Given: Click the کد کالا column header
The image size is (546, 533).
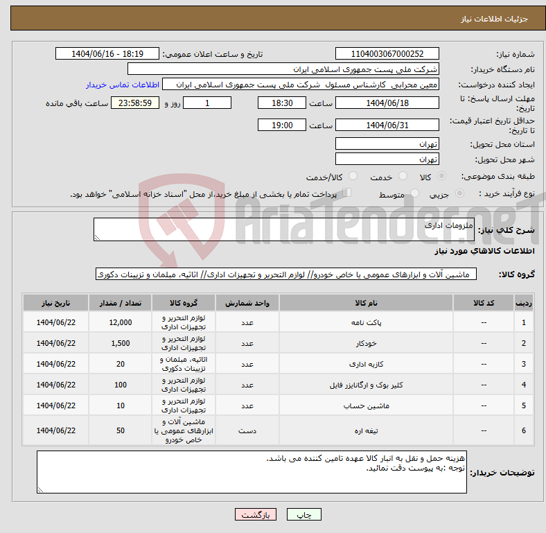Looking at the screenshot, I should pyautogui.click(x=484, y=303).
